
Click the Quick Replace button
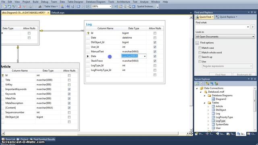[x=227, y=17]
